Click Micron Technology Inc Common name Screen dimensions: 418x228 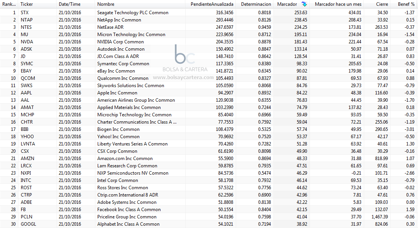pos(131,34)
